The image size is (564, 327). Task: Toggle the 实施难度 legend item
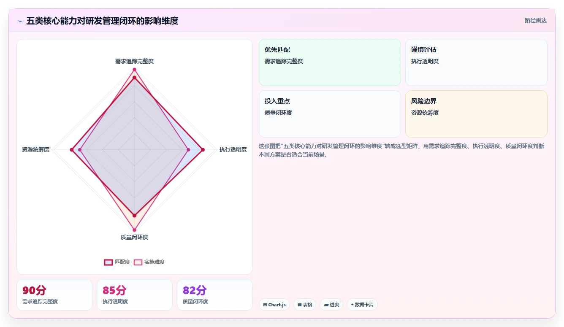click(x=149, y=262)
